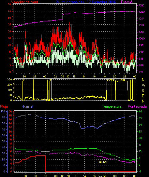The height and width of the screenshot is (177, 149).
Task: Click the 'Humitat' legend label
Action: (x=27, y=106)
